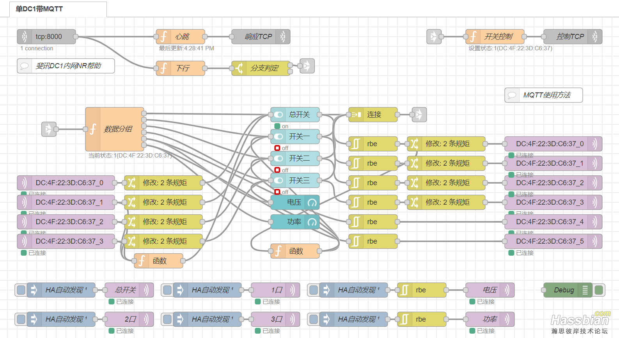The width and height of the screenshot is (619, 338).
Task: Select MQTT input DC:4F:22:3D:C6:37_2 node
Action: pyautogui.click(x=66, y=222)
